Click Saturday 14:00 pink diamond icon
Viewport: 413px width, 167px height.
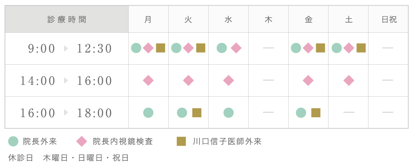click(349, 80)
